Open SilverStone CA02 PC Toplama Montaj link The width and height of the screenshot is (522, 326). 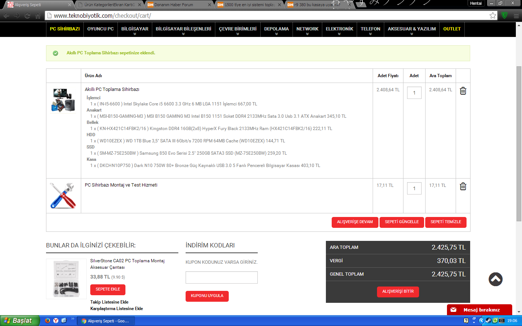(x=127, y=264)
